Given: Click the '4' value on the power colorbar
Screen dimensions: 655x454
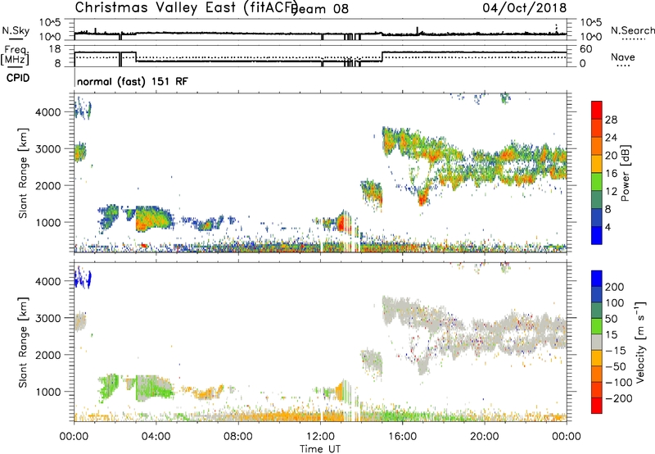Looking at the screenshot, I should tap(608, 227).
